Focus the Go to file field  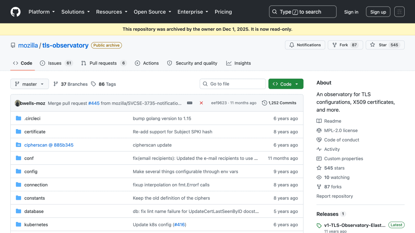pyautogui.click(x=232, y=84)
